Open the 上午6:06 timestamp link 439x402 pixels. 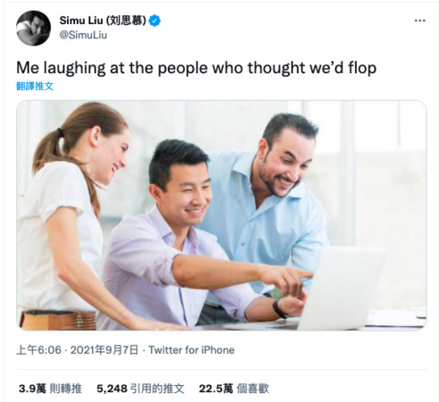(38, 350)
